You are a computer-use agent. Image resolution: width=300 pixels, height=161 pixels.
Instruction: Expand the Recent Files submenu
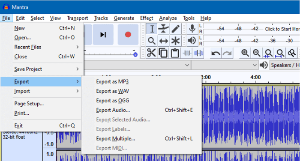tap(42, 47)
